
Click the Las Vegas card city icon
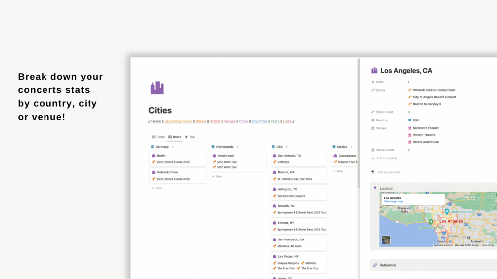pyautogui.click(x=275, y=257)
